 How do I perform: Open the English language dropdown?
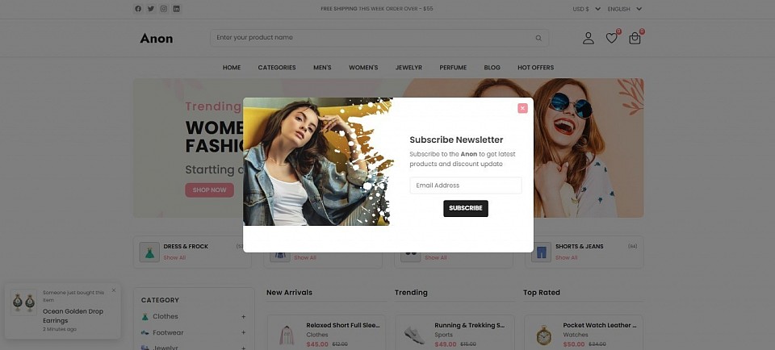625,9
